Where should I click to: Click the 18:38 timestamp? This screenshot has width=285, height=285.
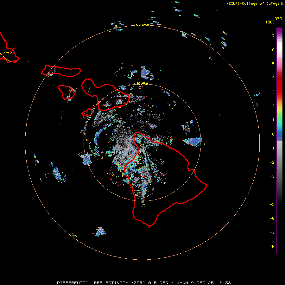point(225,283)
